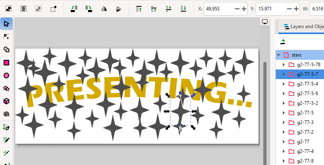Expand group g2-77-5-4

click(284, 84)
